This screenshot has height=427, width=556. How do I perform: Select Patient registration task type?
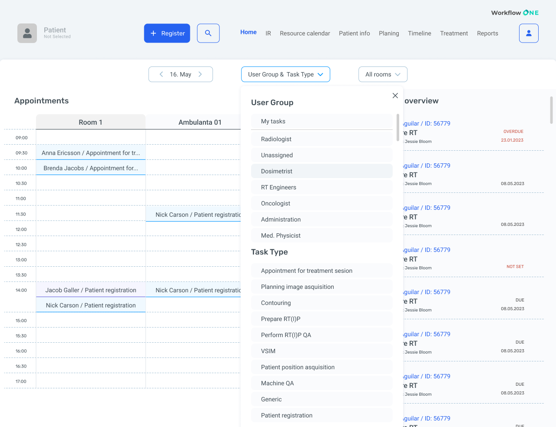[322, 415]
